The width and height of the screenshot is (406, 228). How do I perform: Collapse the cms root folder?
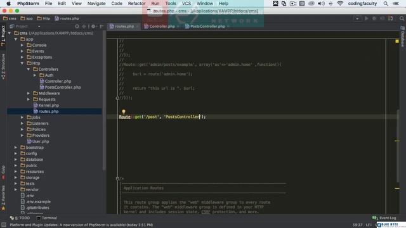click(x=10, y=33)
